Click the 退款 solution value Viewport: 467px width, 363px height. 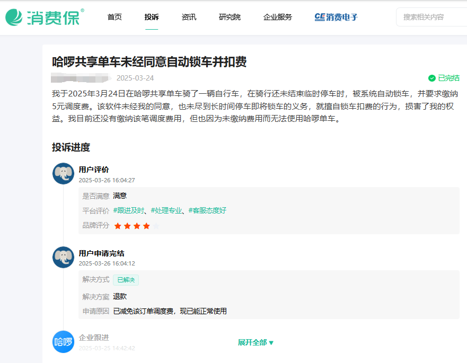coord(120,296)
